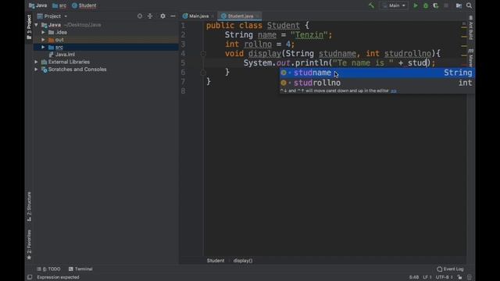Image resolution: width=500 pixels, height=281 pixels.
Task: Expand the out folder
Action: pos(44,40)
